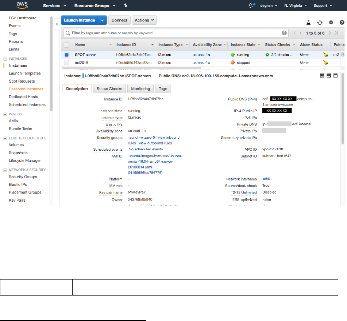Screen dimensions: 347x321
Task: Click the AWS logo home icon
Action: [x=22, y=5]
